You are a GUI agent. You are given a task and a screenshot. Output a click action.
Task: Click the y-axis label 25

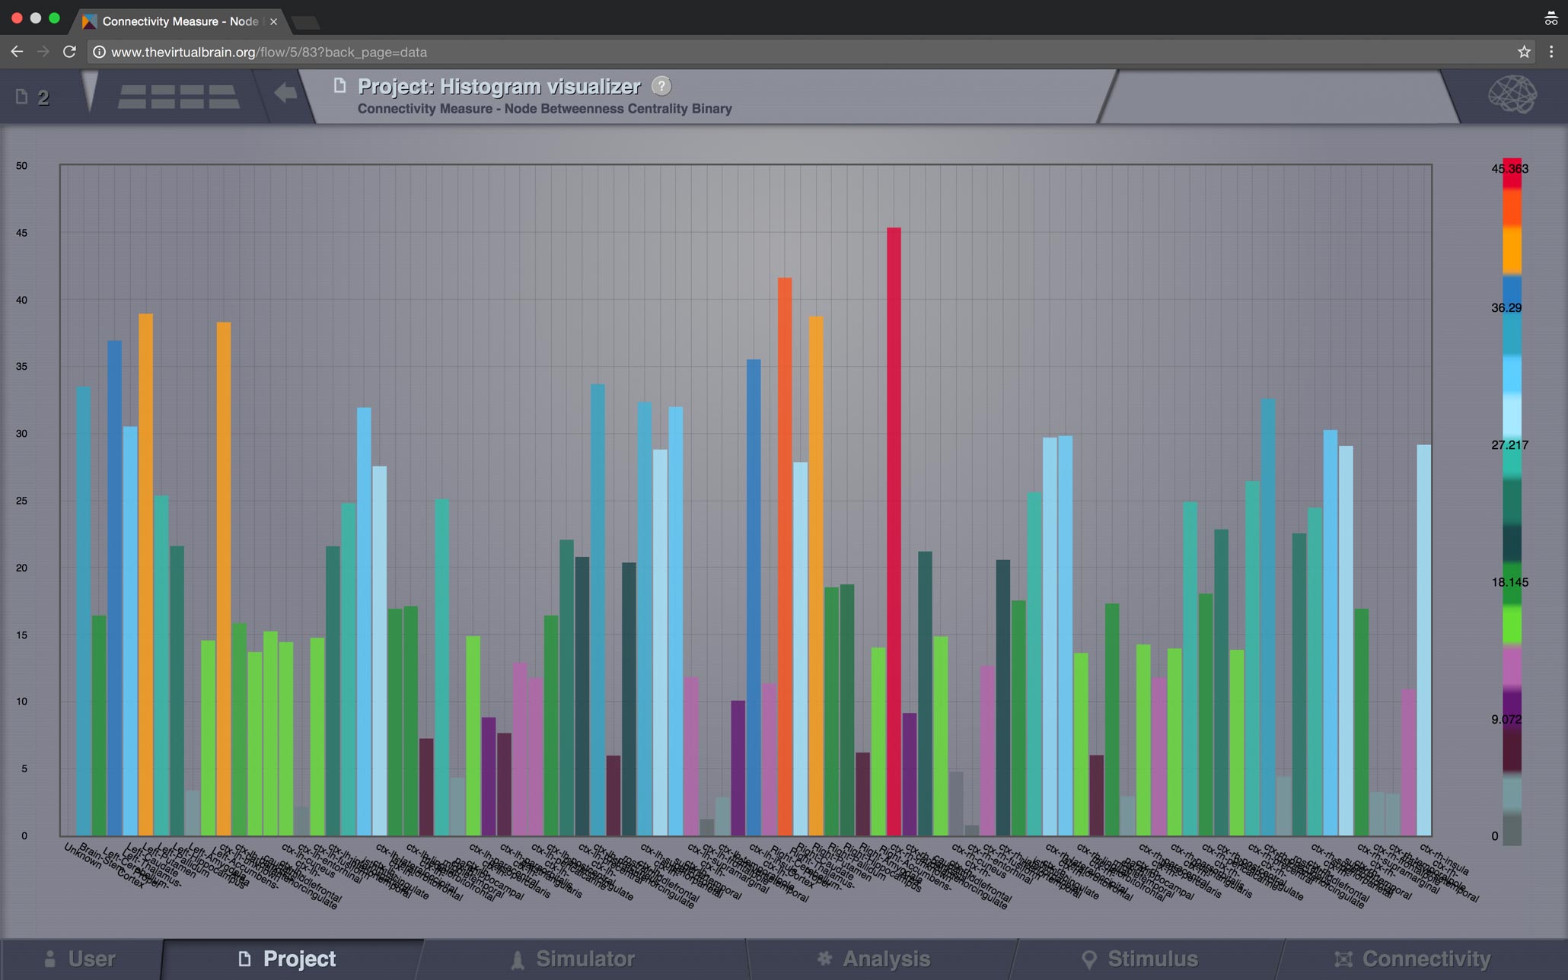(21, 501)
